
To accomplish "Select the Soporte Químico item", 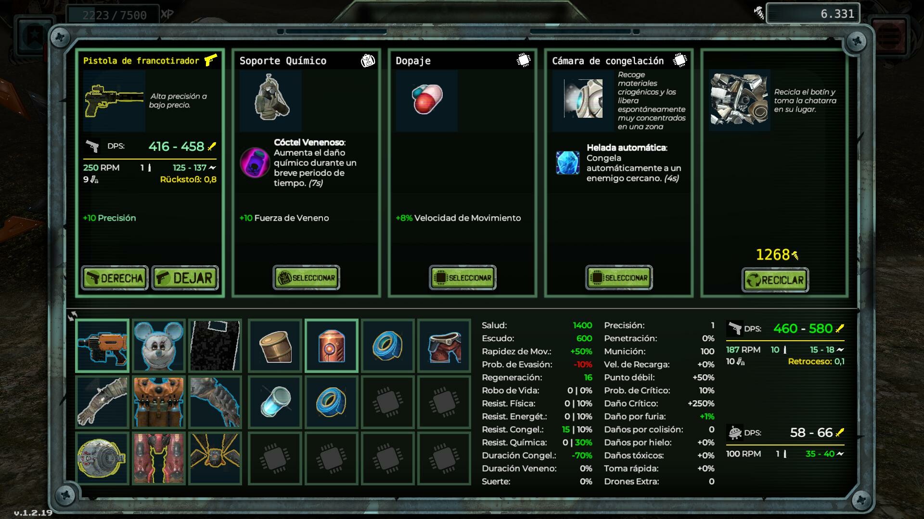I will pos(306,278).
